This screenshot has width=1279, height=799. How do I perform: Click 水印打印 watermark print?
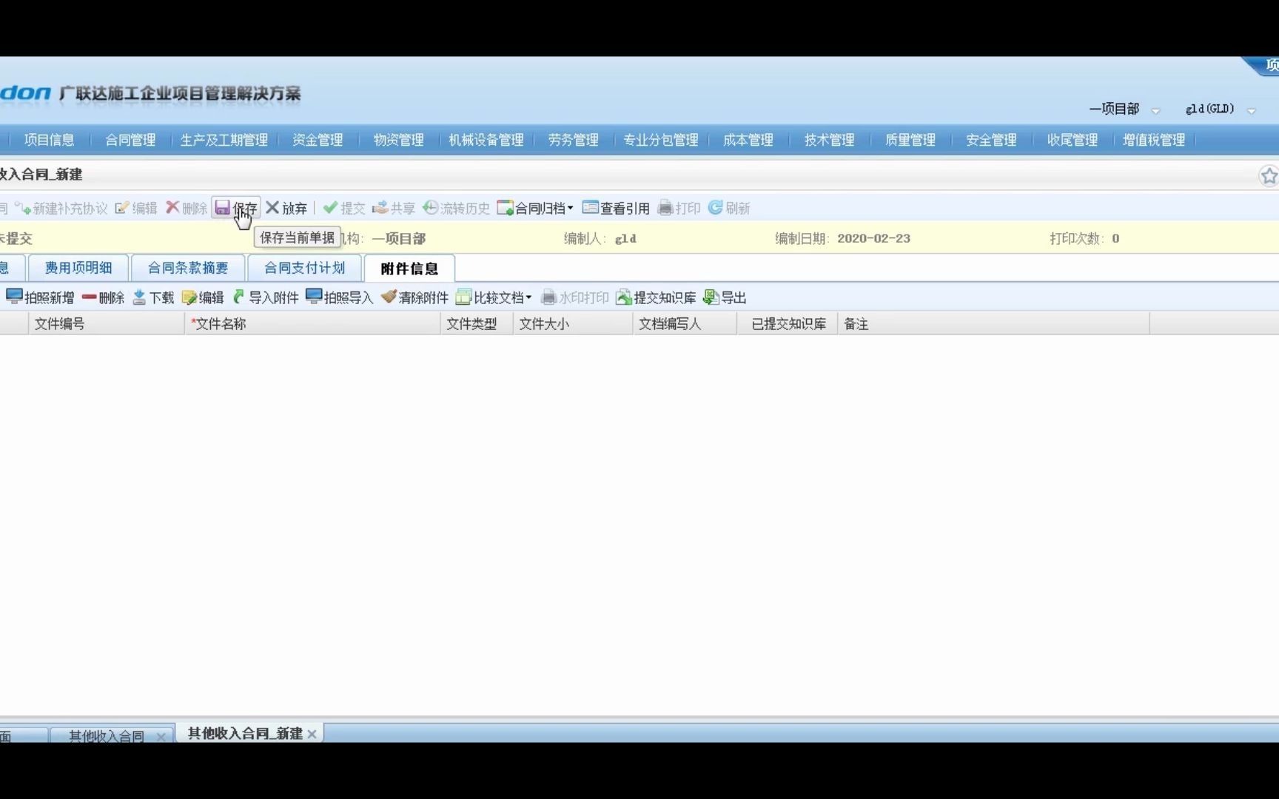[x=575, y=297]
